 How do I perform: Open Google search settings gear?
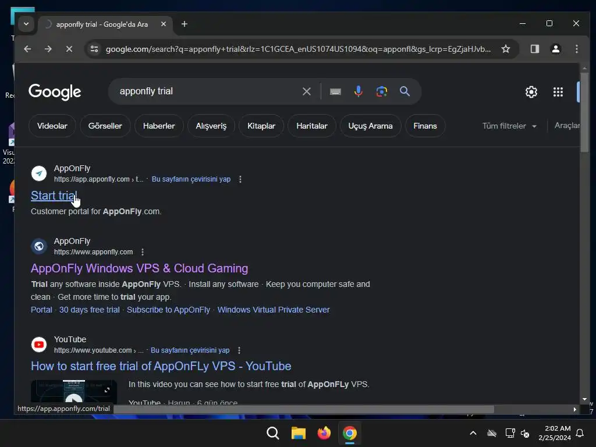pos(531,91)
